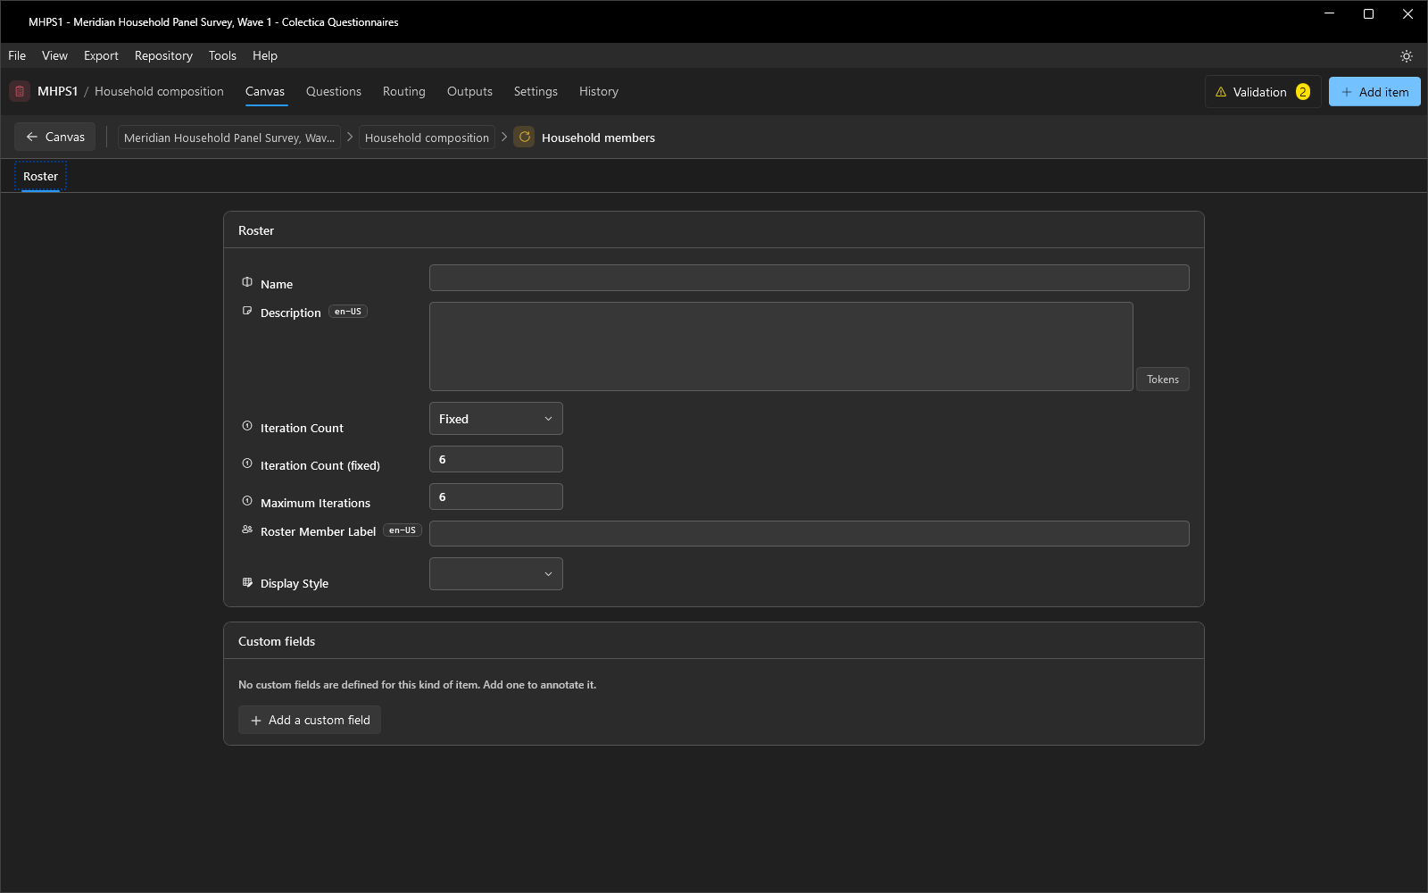Switch to the History tab

[x=599, y=91]
